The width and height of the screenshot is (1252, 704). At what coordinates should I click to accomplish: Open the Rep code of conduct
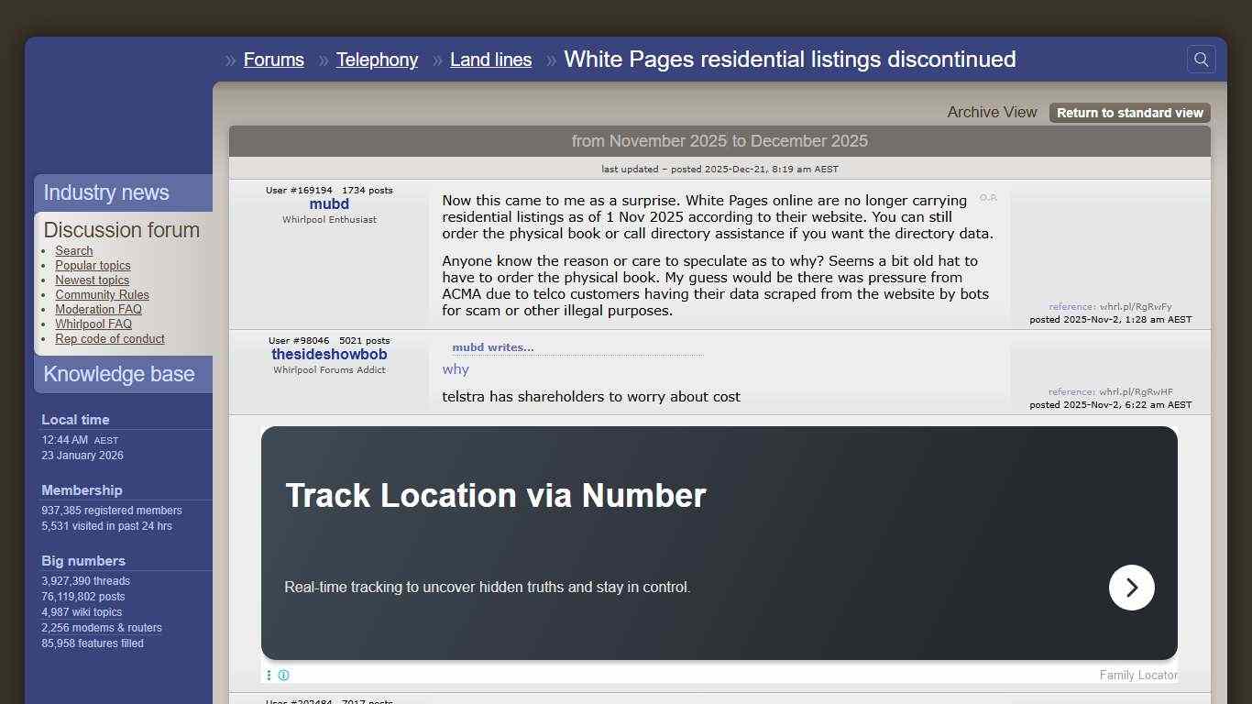110,338
